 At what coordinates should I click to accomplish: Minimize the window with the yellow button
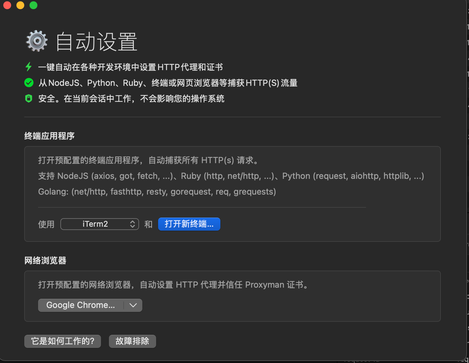tap(20, 5)
